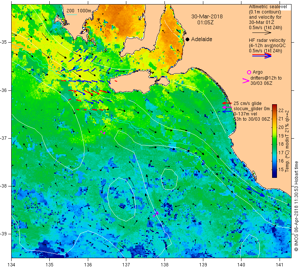Click the temperature color bar scale
The height and width of the screenshot is (269, 299).
point(274,141)
